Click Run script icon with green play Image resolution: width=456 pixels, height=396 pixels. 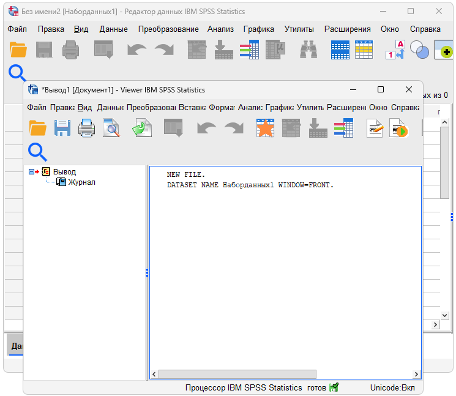pos(398,128)
